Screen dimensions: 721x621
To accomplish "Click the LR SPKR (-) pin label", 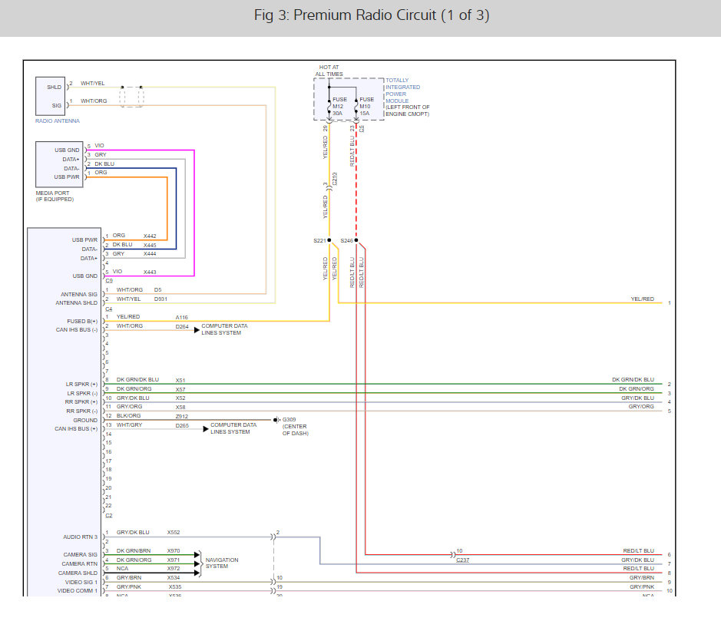I will [82, 394].
